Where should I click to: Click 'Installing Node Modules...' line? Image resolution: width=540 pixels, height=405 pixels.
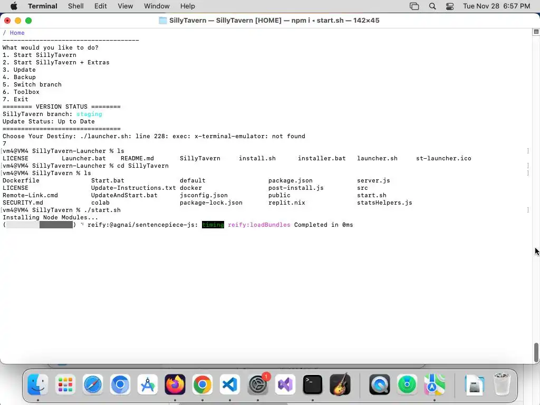click(x=50, y=218)
